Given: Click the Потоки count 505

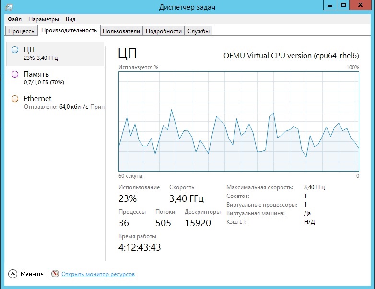Looking at the screenshot, I should click(164, 223).
